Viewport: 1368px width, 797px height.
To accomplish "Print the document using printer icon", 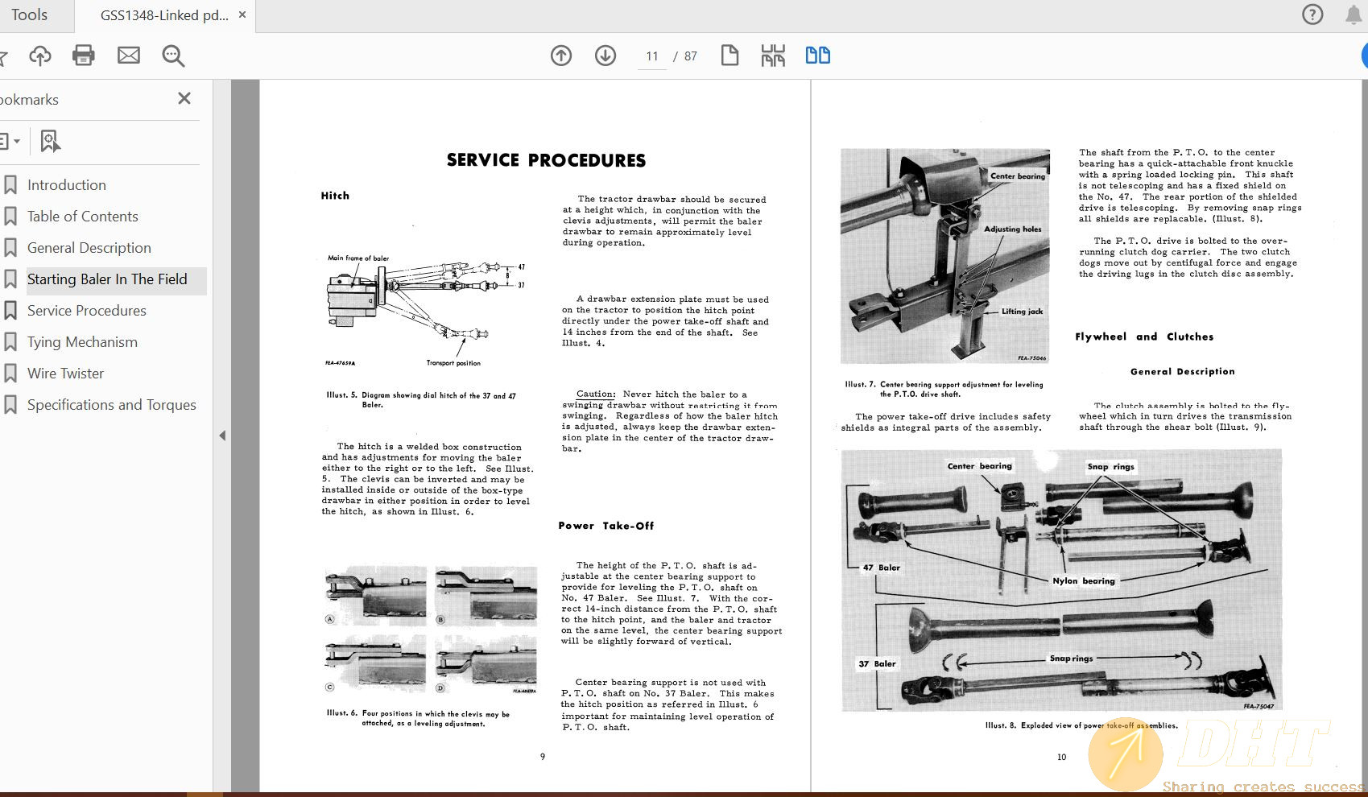I will tap(84, 56).
